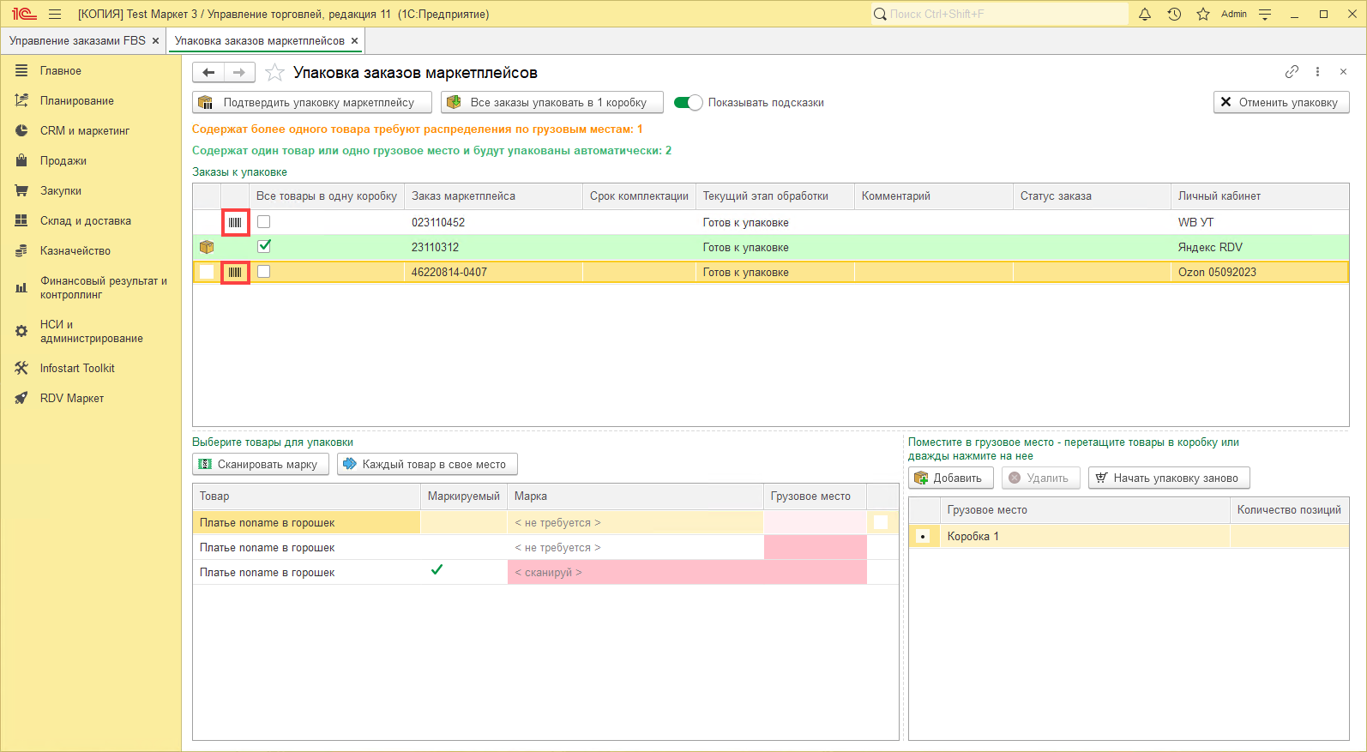Screen dimensions: 1367x752
Task: Click the copy link icon
Action: (x=1292, y=72)
